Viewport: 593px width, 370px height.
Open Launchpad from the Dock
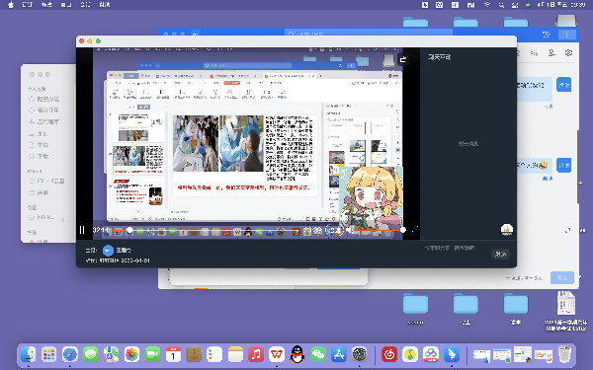48,354
